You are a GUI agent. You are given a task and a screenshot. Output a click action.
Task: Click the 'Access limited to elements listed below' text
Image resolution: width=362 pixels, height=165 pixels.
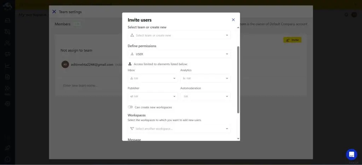[161, 64]
